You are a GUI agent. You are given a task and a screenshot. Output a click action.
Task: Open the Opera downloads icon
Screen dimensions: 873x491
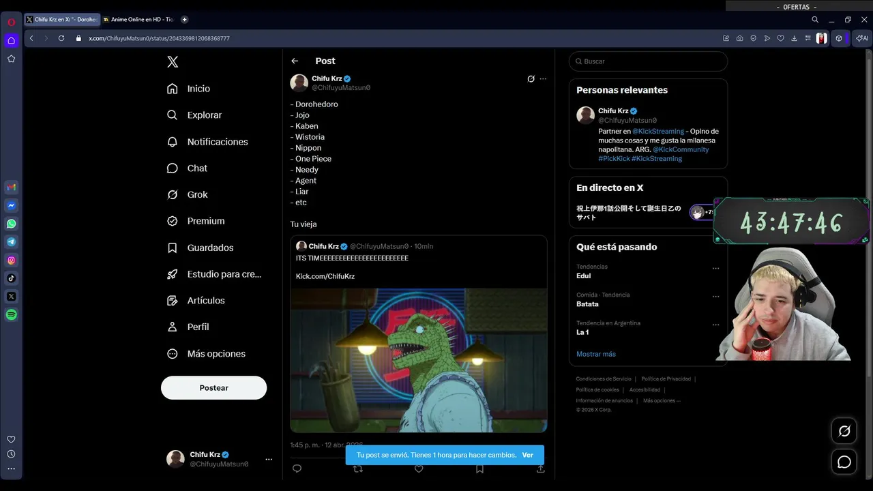(794, 38)
